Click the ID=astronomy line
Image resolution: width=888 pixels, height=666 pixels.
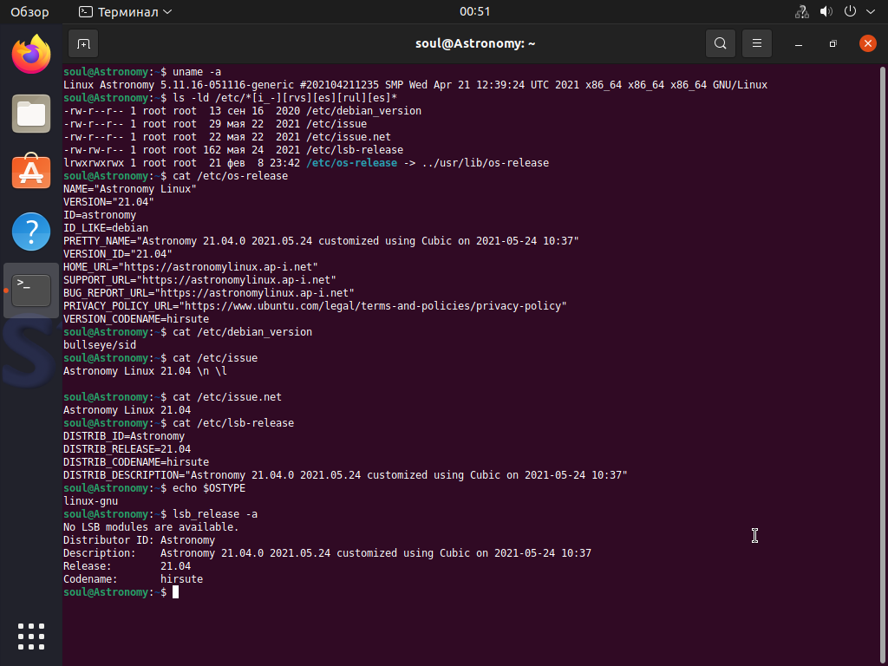(100, 215)
